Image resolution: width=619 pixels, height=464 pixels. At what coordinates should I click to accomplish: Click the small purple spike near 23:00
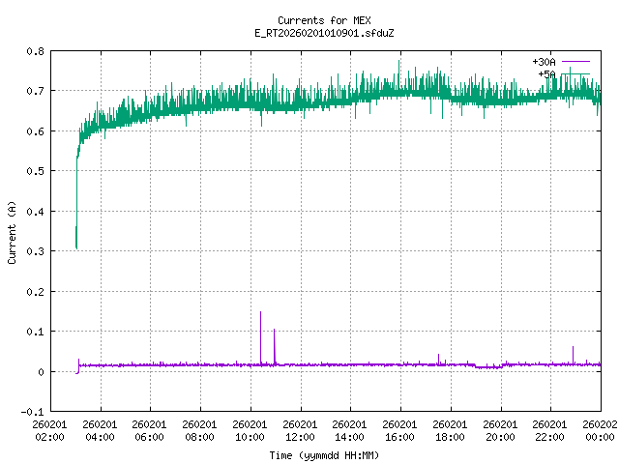click(573, 350)
